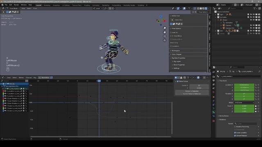Hide the Y Scale channel eye icon

pyautogui.click(x=5, y=108)
